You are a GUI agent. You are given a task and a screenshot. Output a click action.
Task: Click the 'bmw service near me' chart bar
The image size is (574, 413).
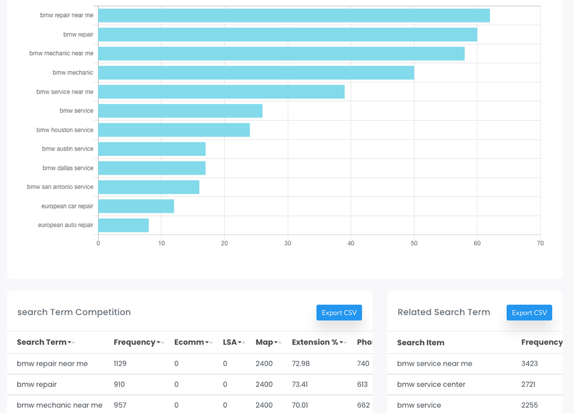[x=222, y=92]
